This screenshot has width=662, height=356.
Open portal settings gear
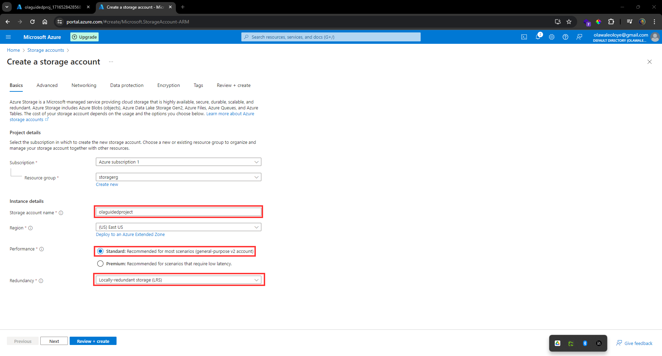tap(552, 37)
